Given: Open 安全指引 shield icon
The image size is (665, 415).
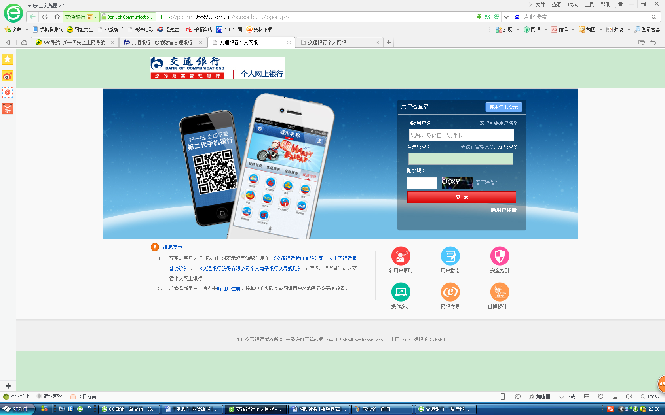Looking at the screenshot, I should point(500,256).
